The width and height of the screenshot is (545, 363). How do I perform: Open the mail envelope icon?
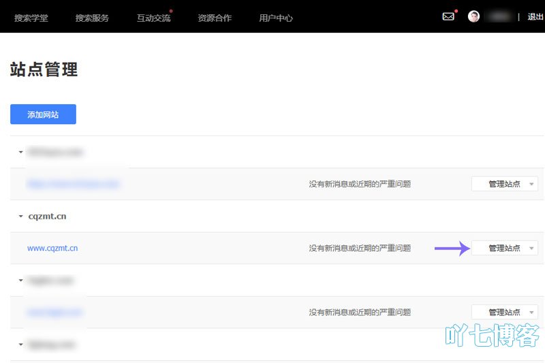448,16
